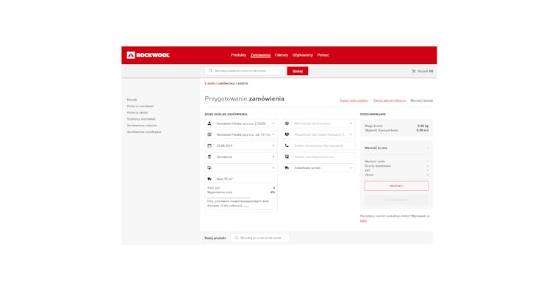The image size is (541, 304).
Task: Click the customer order number input field
Action: (x=318, y=156)
